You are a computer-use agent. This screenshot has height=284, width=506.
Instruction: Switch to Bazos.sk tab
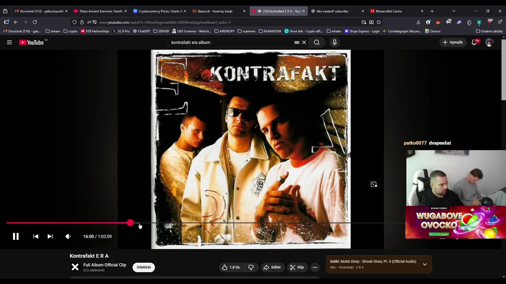point(218,11)
